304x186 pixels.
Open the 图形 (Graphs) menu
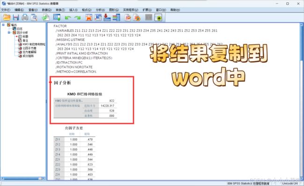click(114, 10)
